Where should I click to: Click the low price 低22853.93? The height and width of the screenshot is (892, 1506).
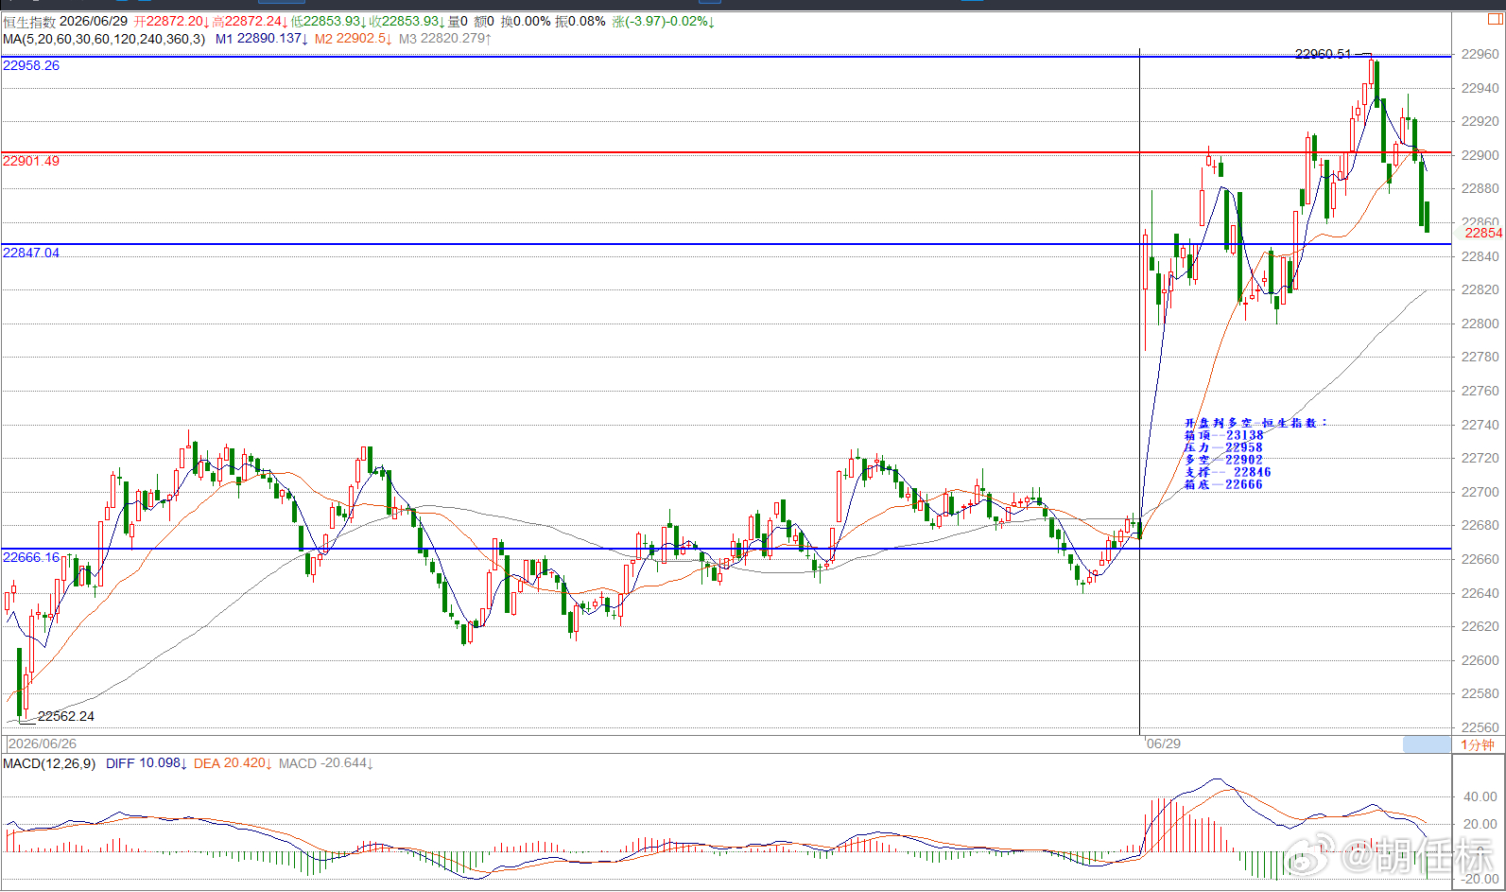click(x=328, y=21)
